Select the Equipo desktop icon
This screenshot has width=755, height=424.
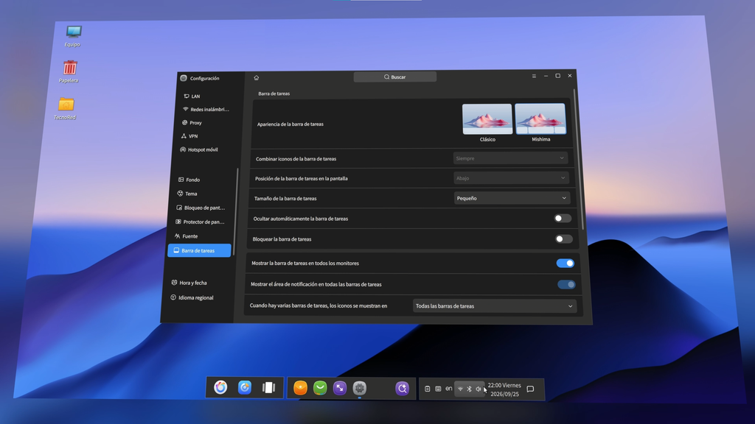pos(73,36)
